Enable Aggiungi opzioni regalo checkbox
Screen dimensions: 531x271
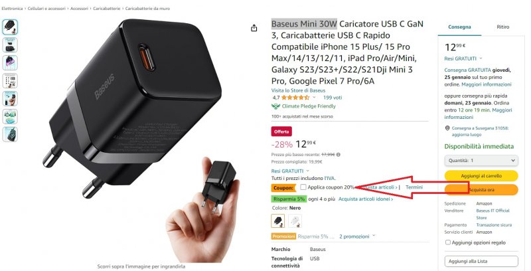(x=447, y=242)
